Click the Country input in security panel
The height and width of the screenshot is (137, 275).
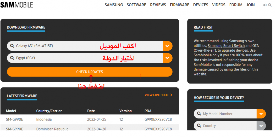pyautogui.click(x=225, y=126)
